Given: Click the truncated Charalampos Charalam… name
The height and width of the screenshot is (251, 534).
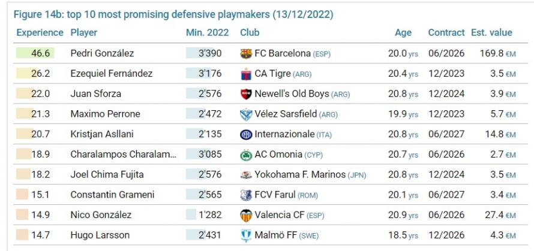Looking at the screenshot, I should point(124,155).
